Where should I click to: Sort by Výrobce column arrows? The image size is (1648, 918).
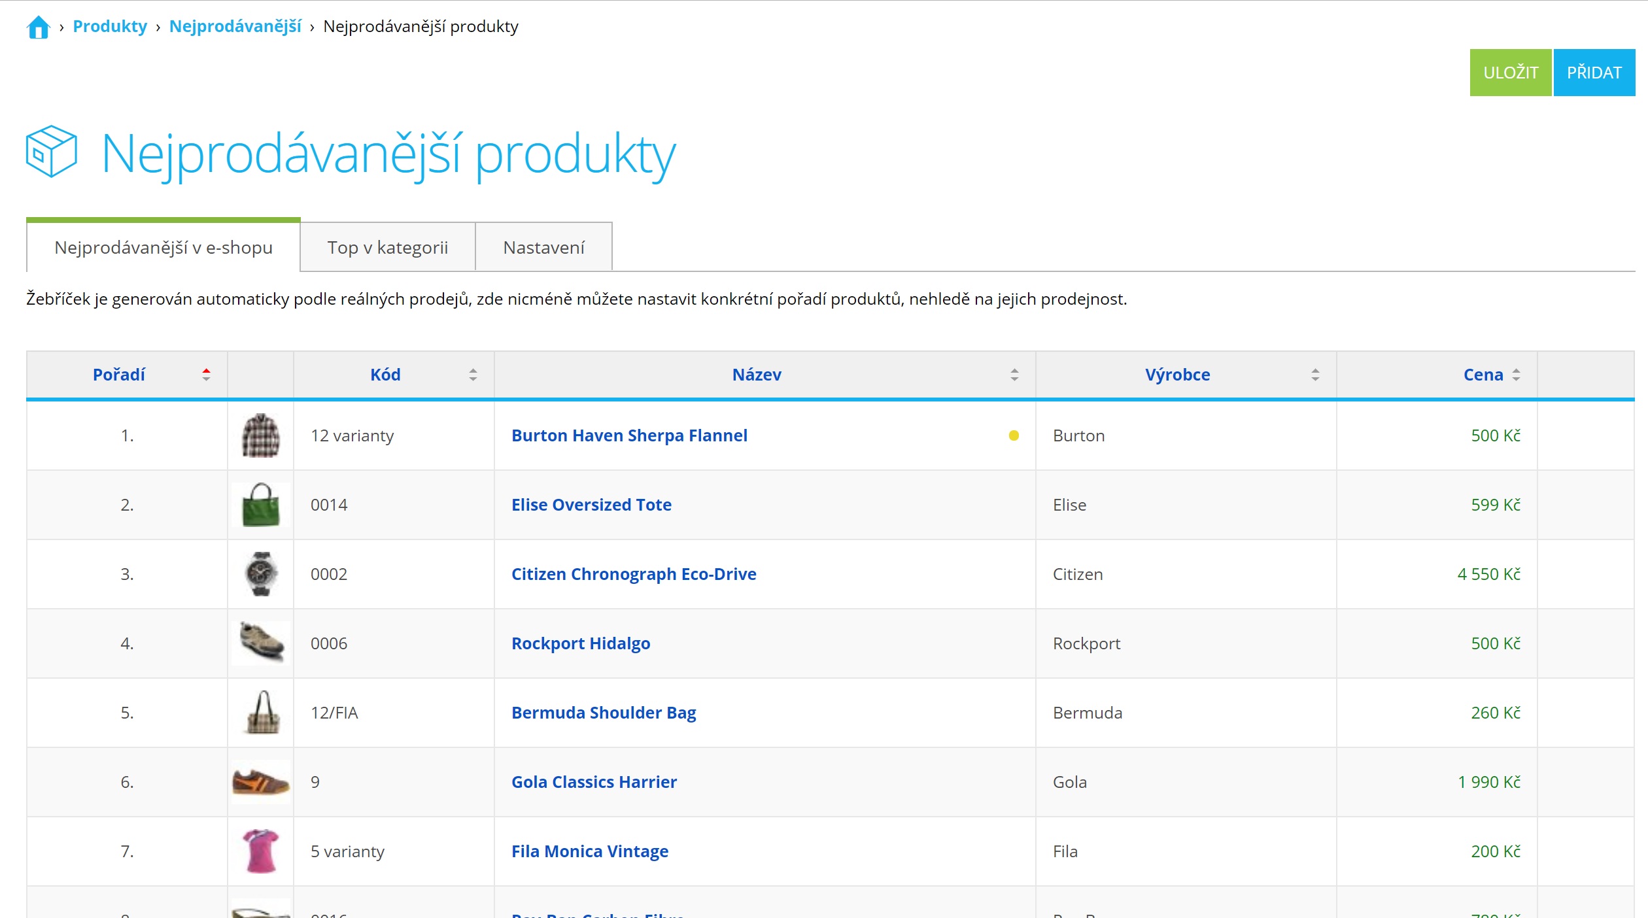tap(1315, 375)
